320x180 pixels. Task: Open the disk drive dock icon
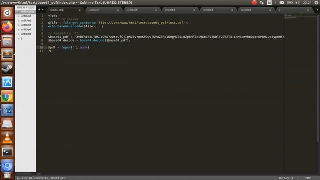tap(7, 124)
